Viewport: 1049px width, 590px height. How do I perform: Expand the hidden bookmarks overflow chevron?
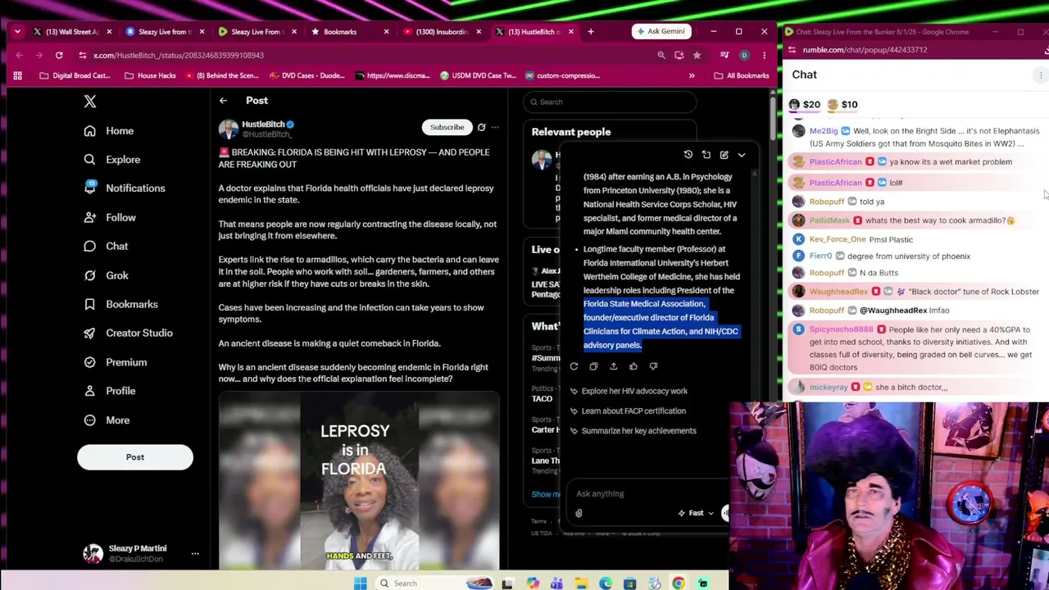[692, 76]
